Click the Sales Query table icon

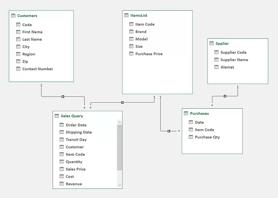click(57, 116)
